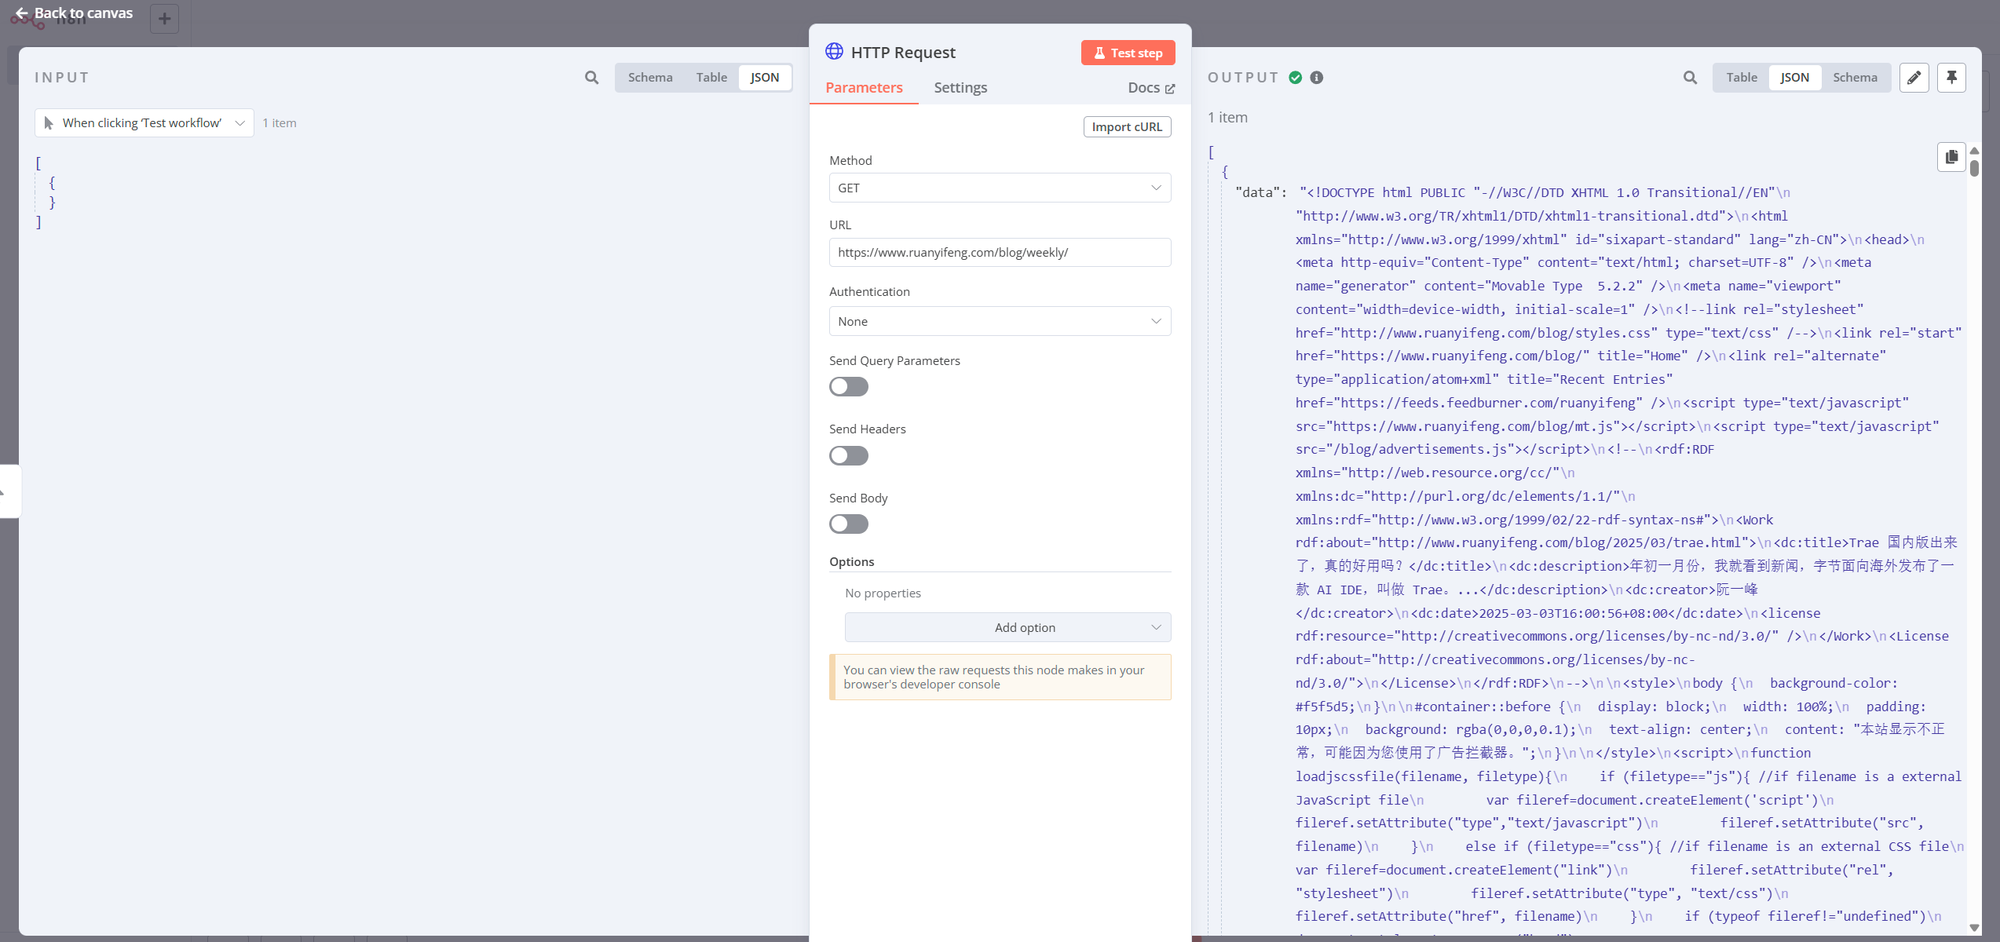Turn on Send Headers switch
The width and height of the screenshot is (2000, 942).
pos(848,456)
